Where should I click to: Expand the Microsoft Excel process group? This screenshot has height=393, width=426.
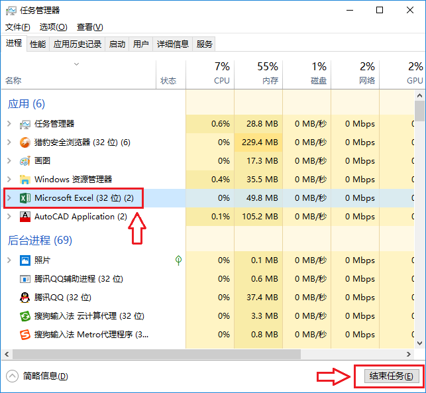(x=9, y=198)
